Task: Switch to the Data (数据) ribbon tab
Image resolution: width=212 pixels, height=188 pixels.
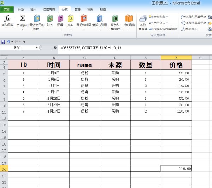Action: pyautogui.click(x=77, y=10)
